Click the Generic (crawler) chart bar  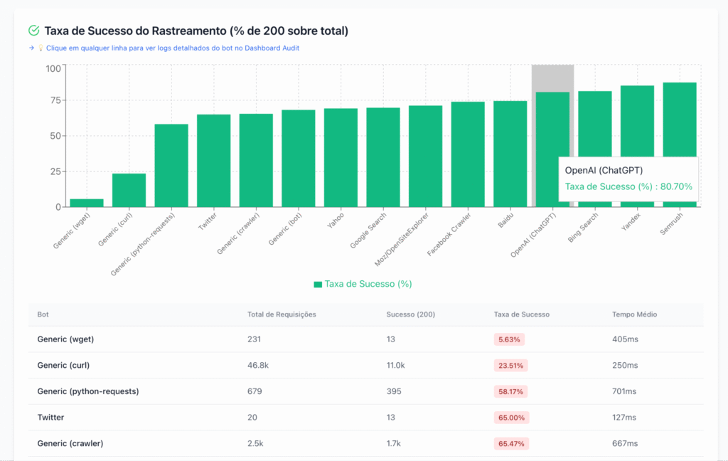256,160
